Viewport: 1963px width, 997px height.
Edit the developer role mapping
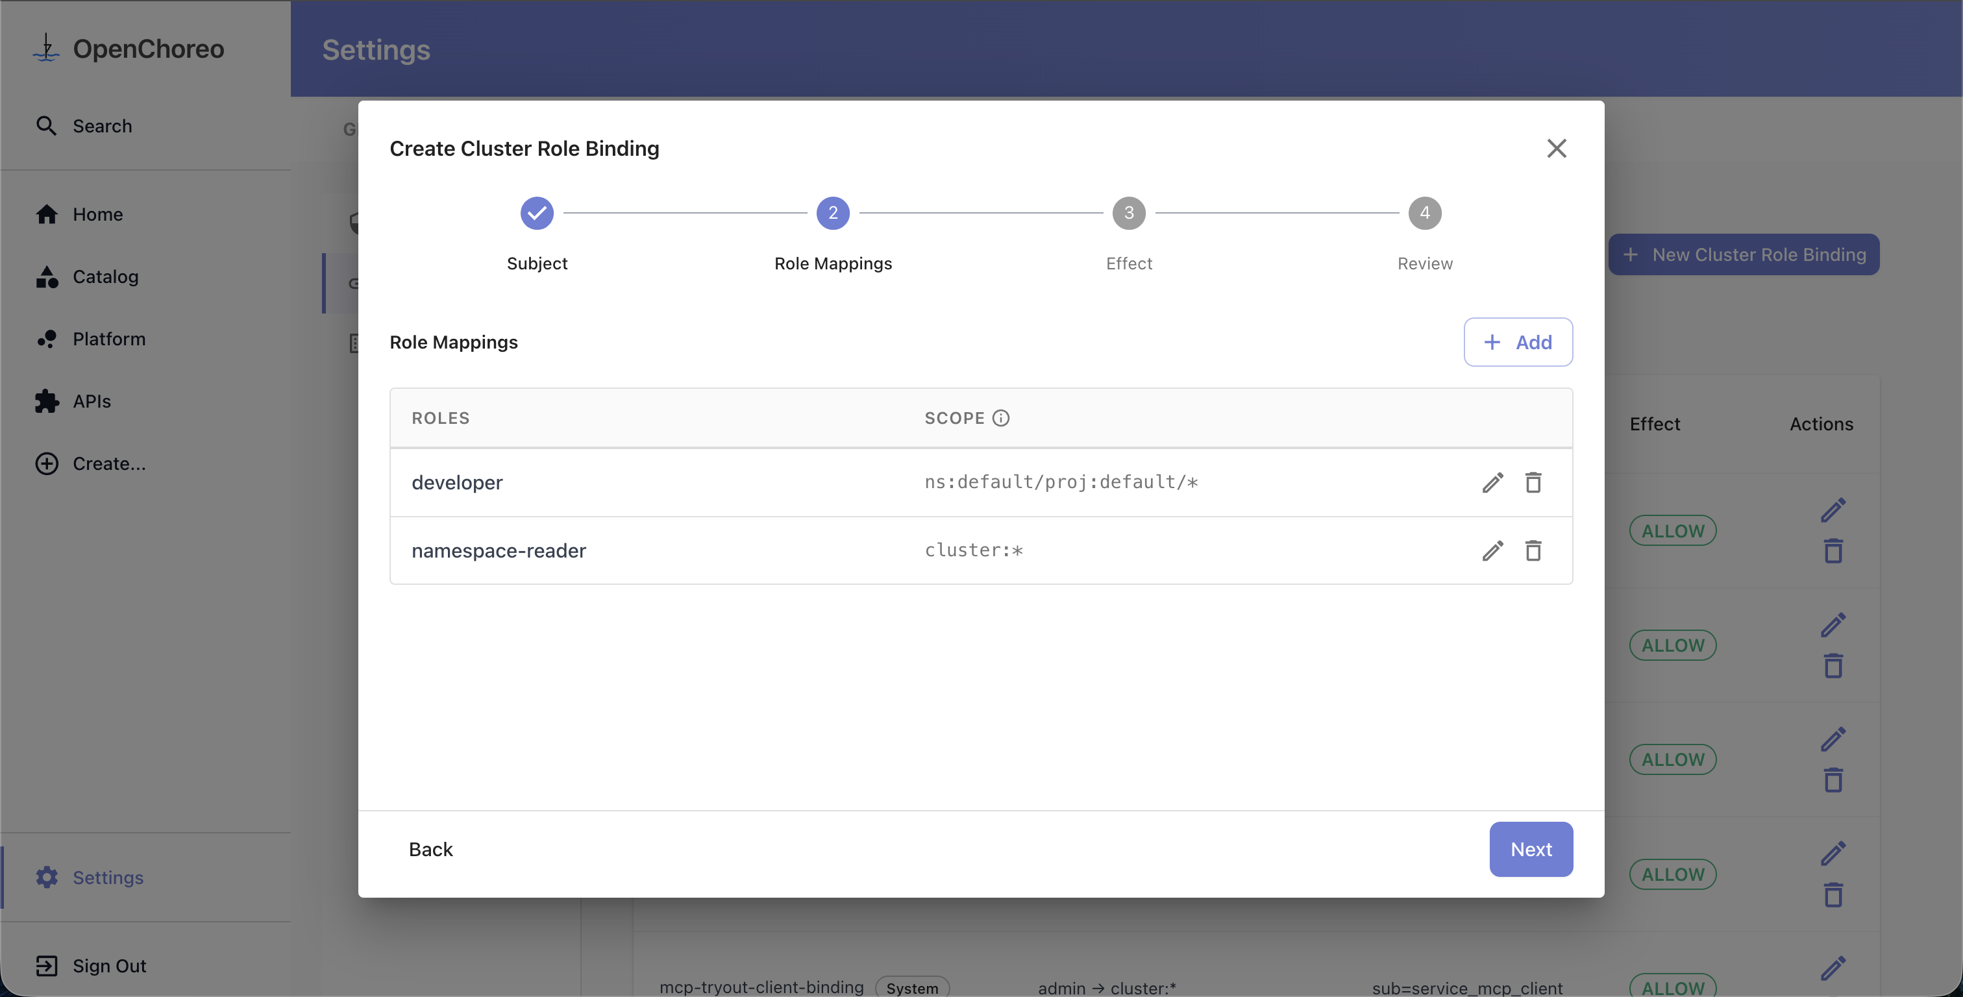[1492, 482]
